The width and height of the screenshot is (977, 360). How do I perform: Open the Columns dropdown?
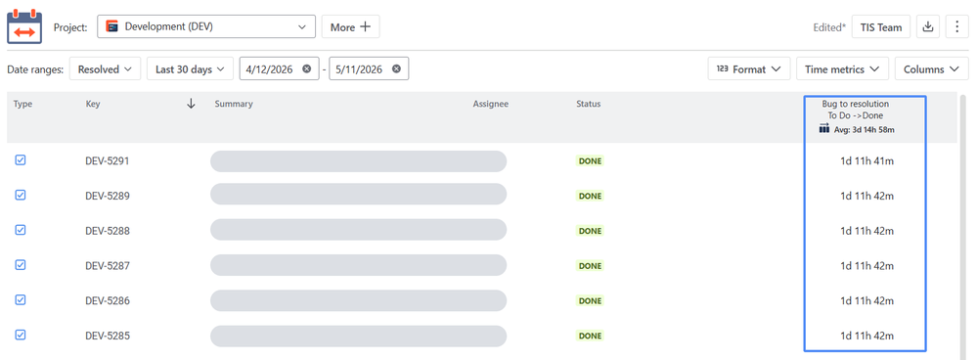[931, 69]
